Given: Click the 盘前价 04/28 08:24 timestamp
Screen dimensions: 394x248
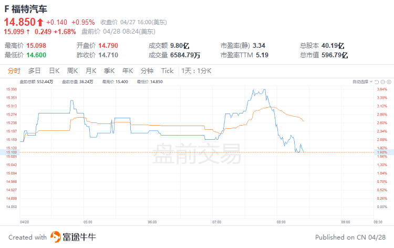Looking at the screenshot, I should (119, 32).
